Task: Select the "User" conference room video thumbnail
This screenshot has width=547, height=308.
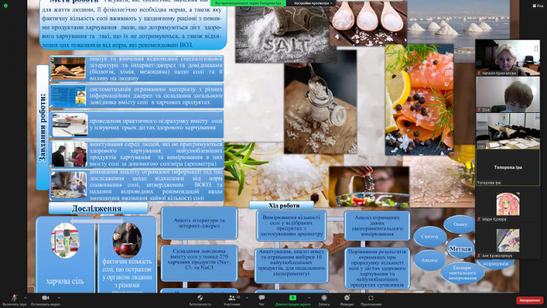Action: [507, 131]
